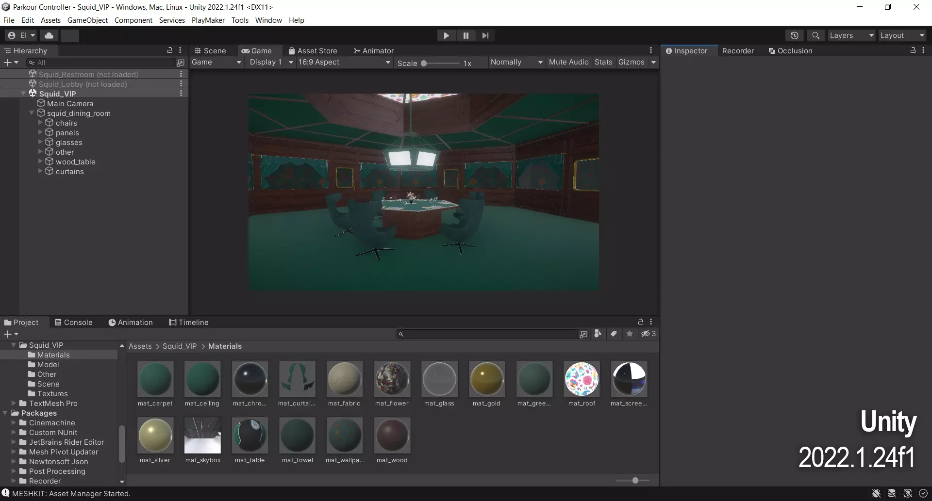Open the Layers dropdown
The image size is (932, 501).
(851, 35)
